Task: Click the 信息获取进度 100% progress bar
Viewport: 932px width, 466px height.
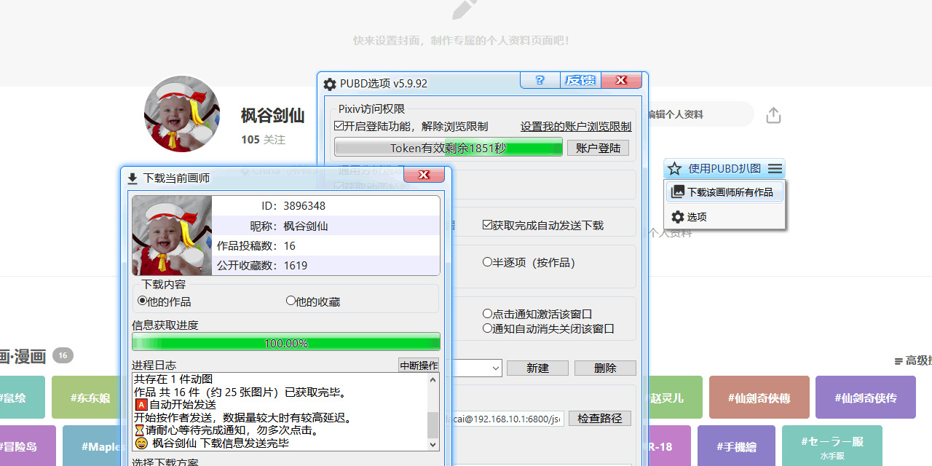Action: [286, 342]
